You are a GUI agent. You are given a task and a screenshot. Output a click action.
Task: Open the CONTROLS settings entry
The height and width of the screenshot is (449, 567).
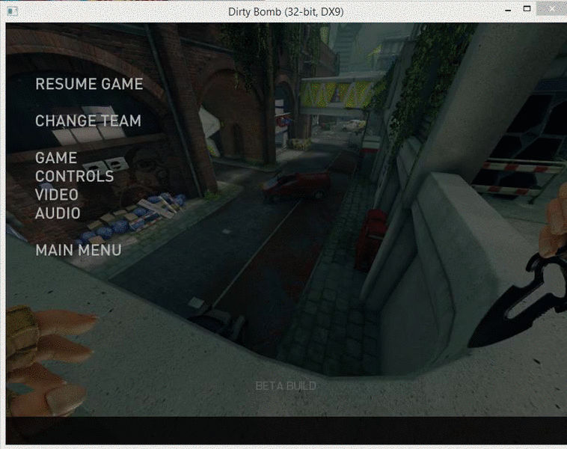point(75,176)
